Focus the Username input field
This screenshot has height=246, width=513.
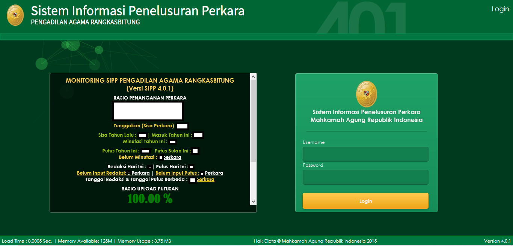(x=365, y=154)
